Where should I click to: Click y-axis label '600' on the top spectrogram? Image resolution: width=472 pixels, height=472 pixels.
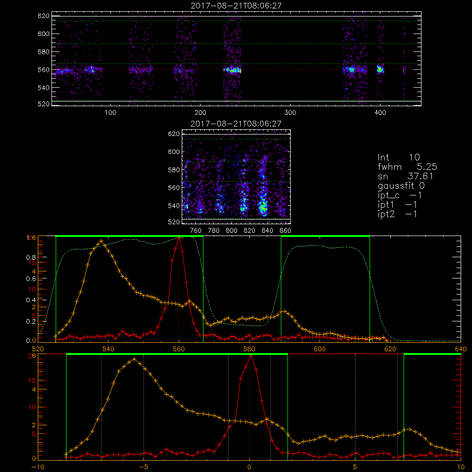(x=43, y=34)
